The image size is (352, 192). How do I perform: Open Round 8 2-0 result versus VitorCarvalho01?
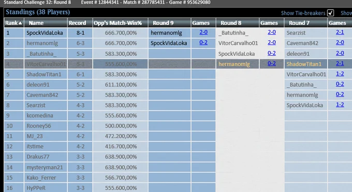tap(272, 42)
